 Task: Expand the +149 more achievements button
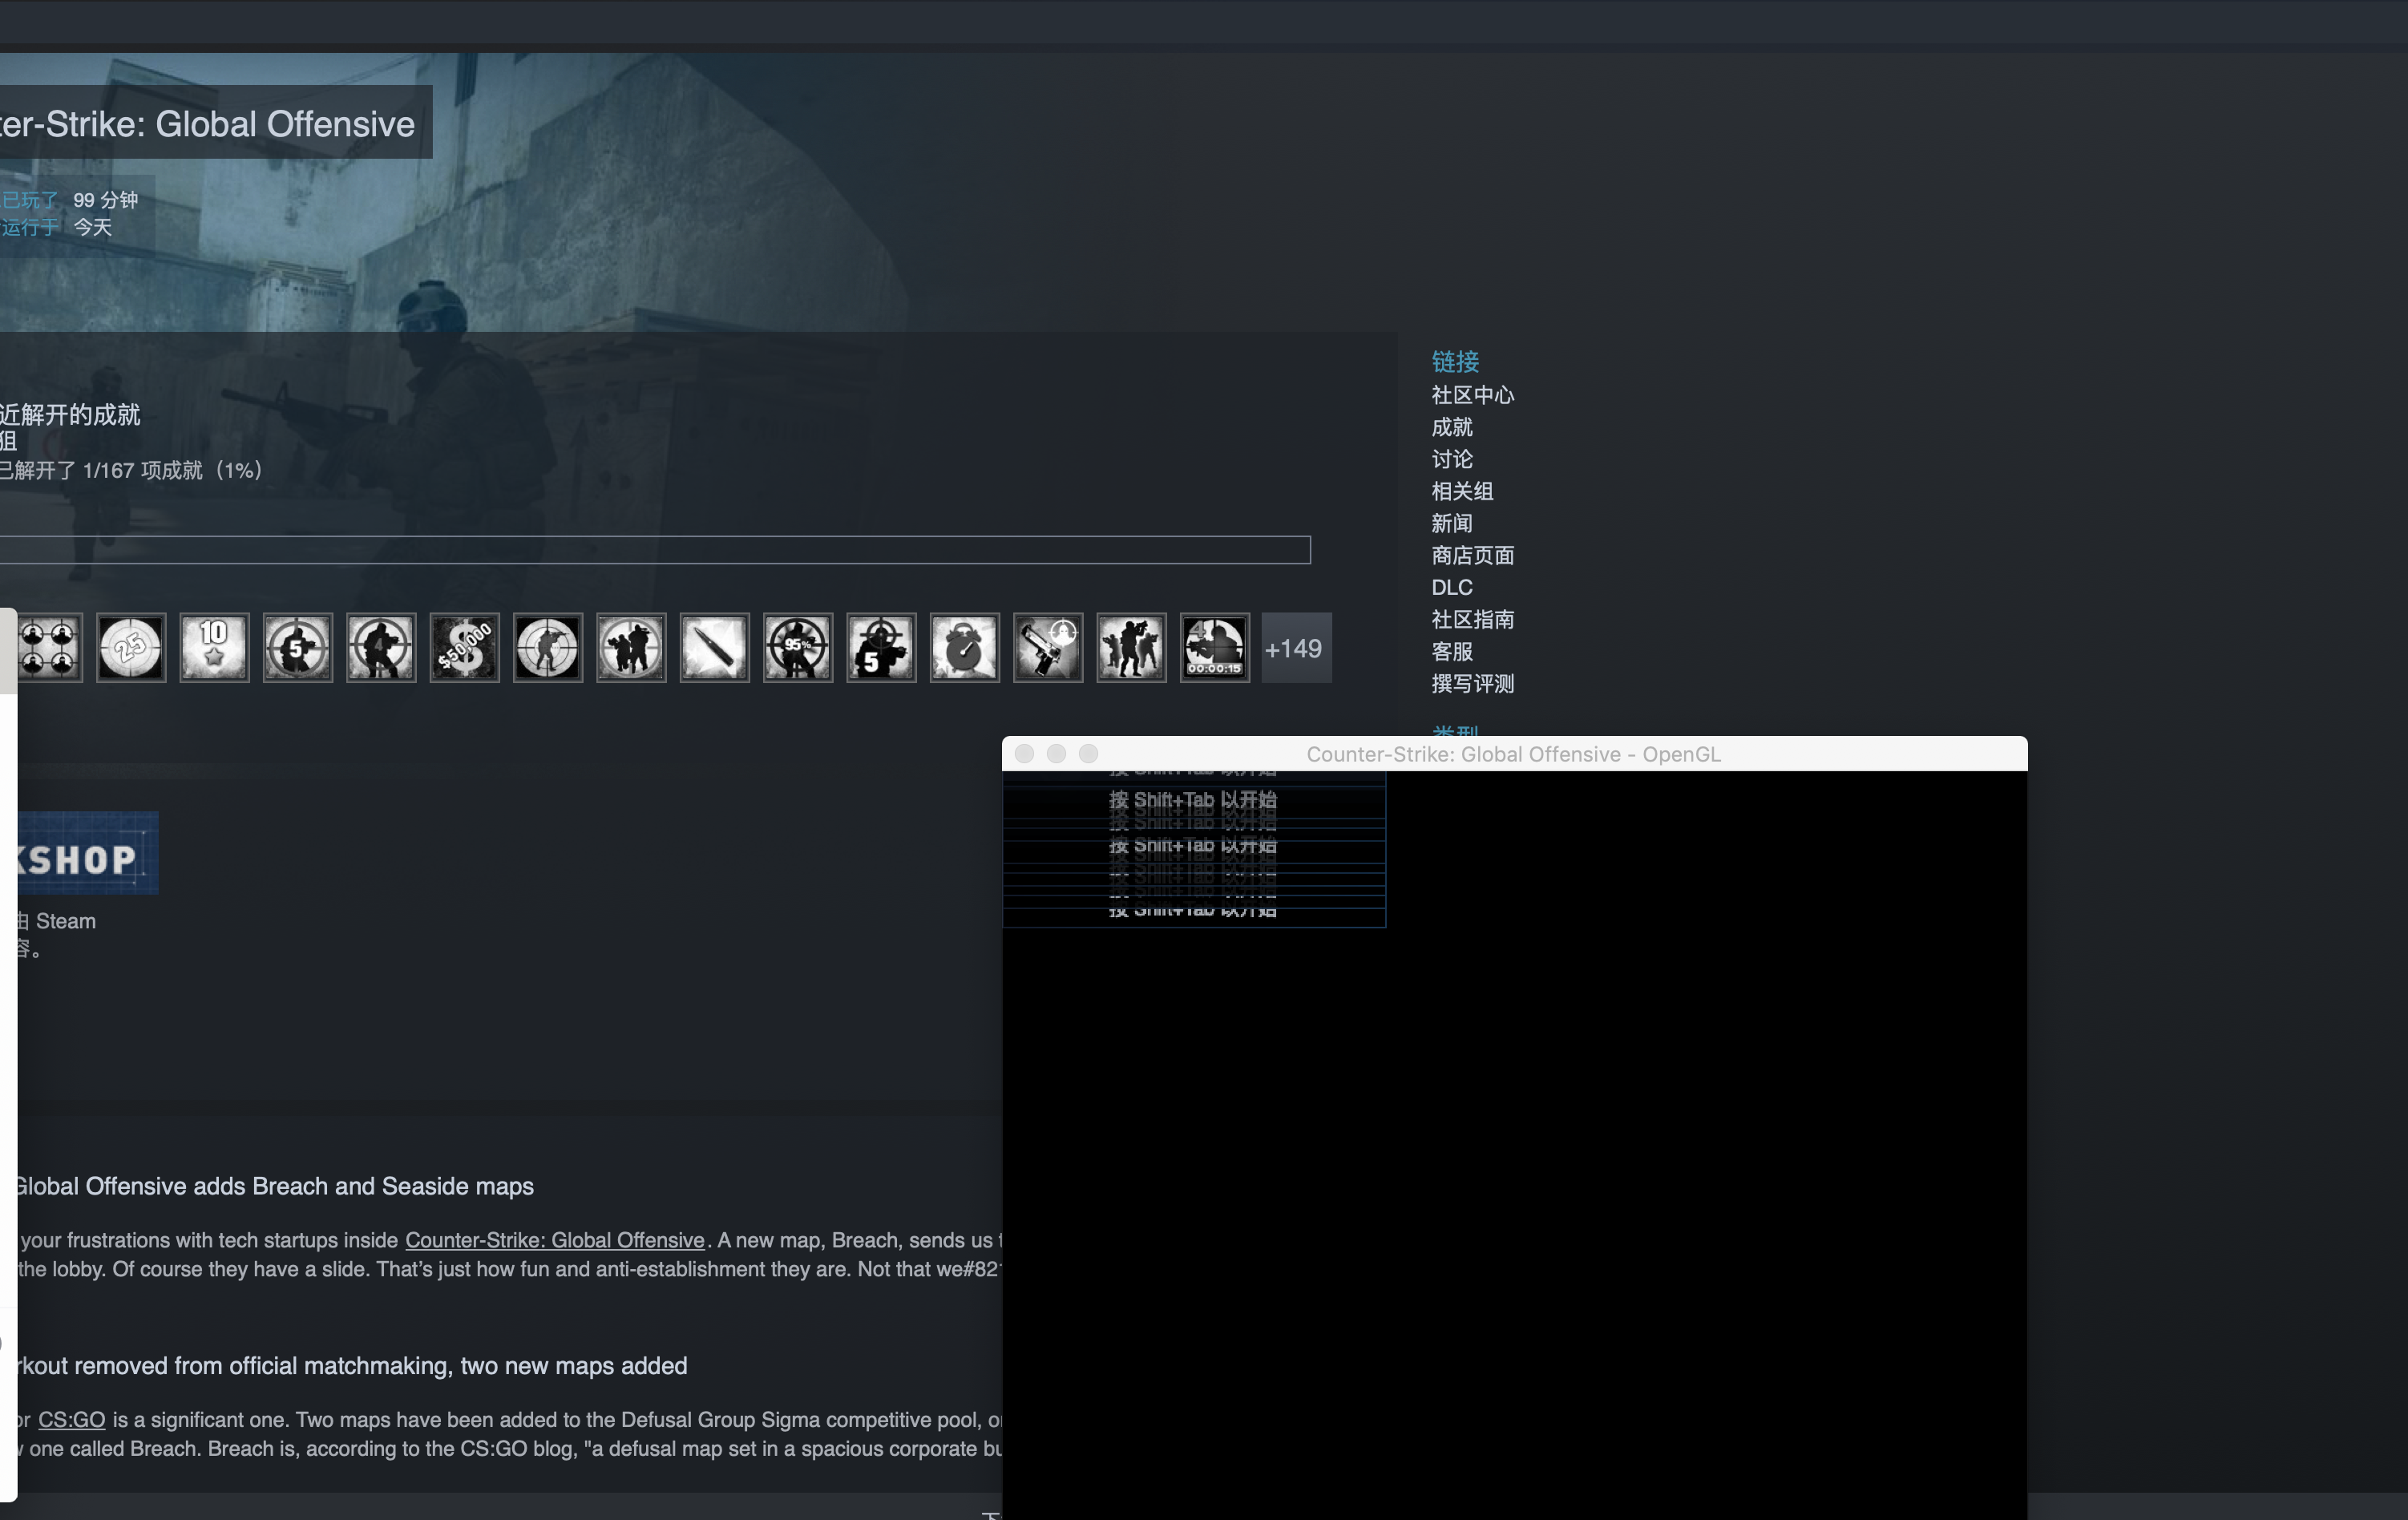[x=1295, y=648]
